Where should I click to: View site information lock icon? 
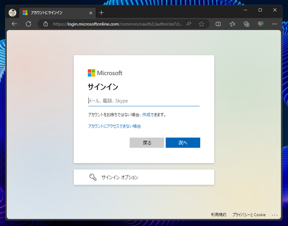(46, 24)
